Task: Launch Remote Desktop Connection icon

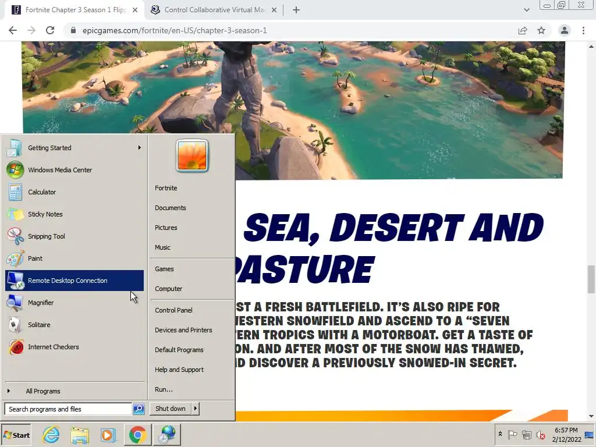Action: click(x=15, y=281)
